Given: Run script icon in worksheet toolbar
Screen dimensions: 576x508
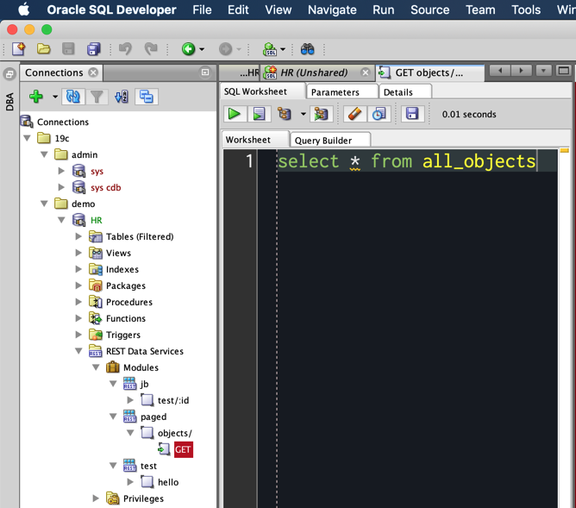Looking at the screenshot, I should [259, 114].
